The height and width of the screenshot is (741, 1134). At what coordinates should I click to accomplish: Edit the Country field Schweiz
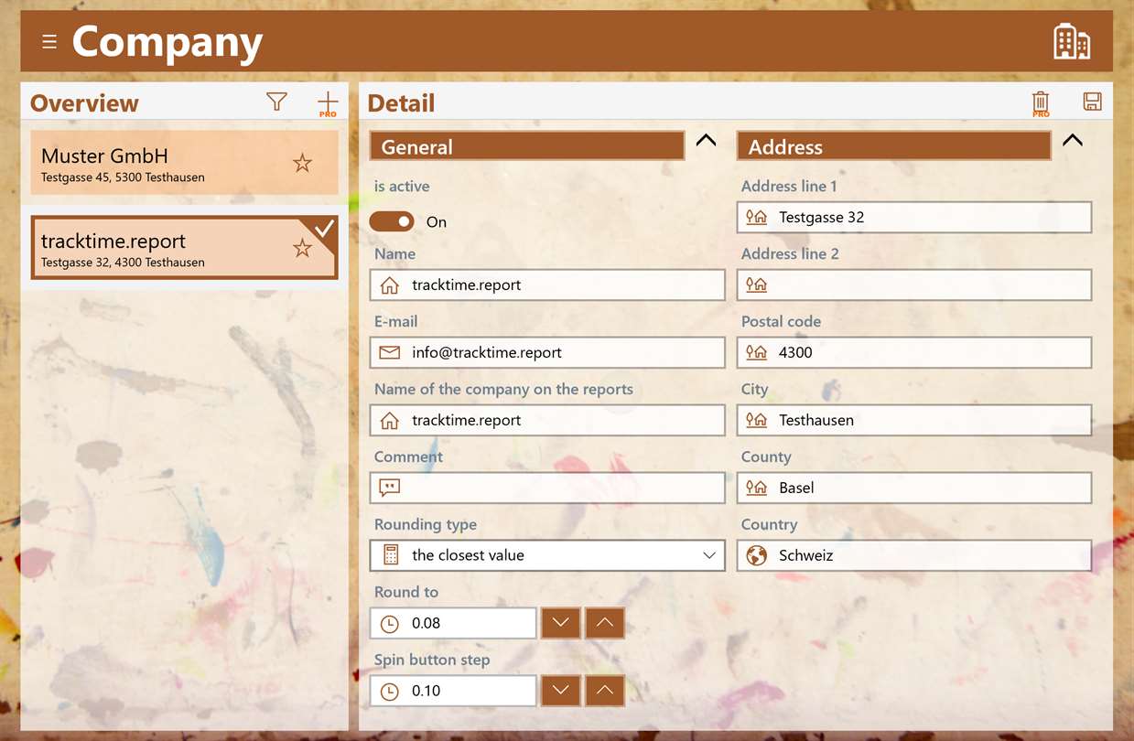914,555
